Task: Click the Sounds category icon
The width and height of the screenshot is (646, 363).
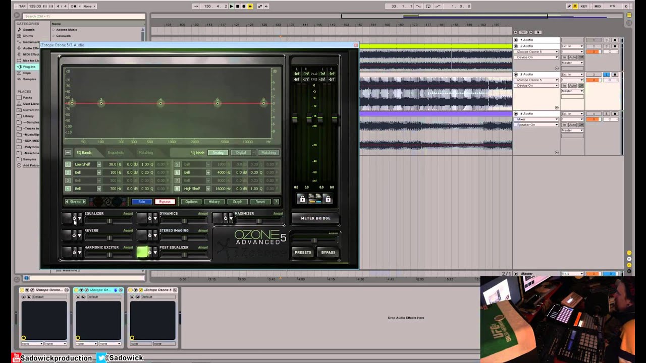Action: (x=19, y=30)
